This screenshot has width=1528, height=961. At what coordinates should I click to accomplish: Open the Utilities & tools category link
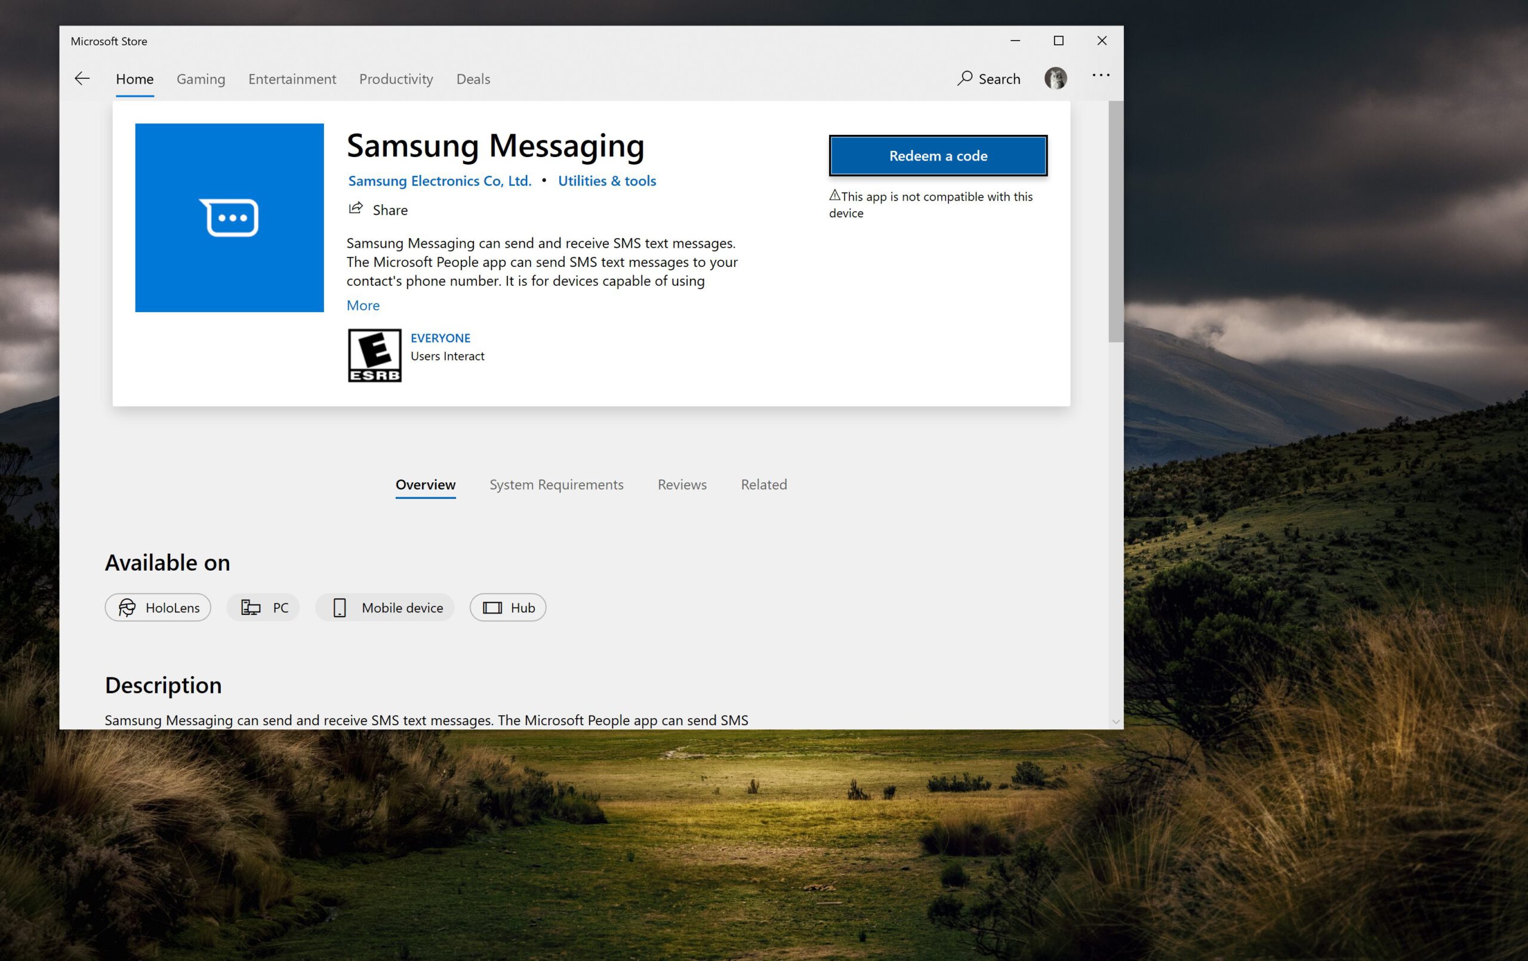coord(606,181)
